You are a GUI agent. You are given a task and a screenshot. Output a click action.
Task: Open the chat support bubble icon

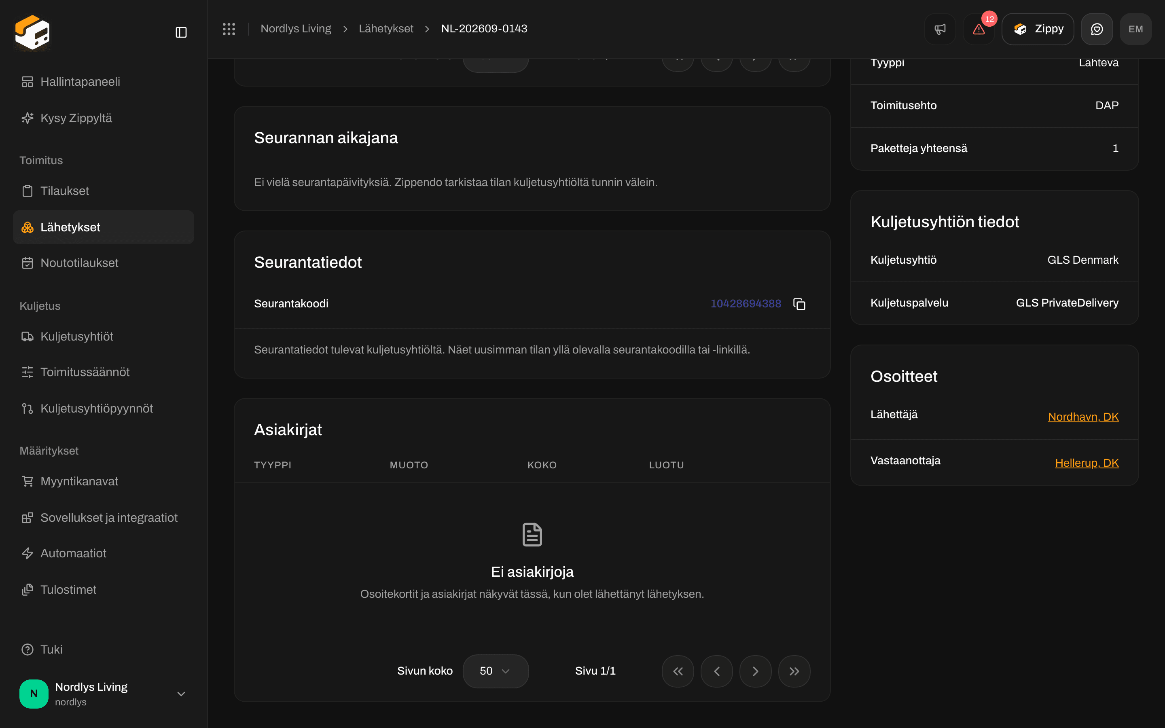1097,29
